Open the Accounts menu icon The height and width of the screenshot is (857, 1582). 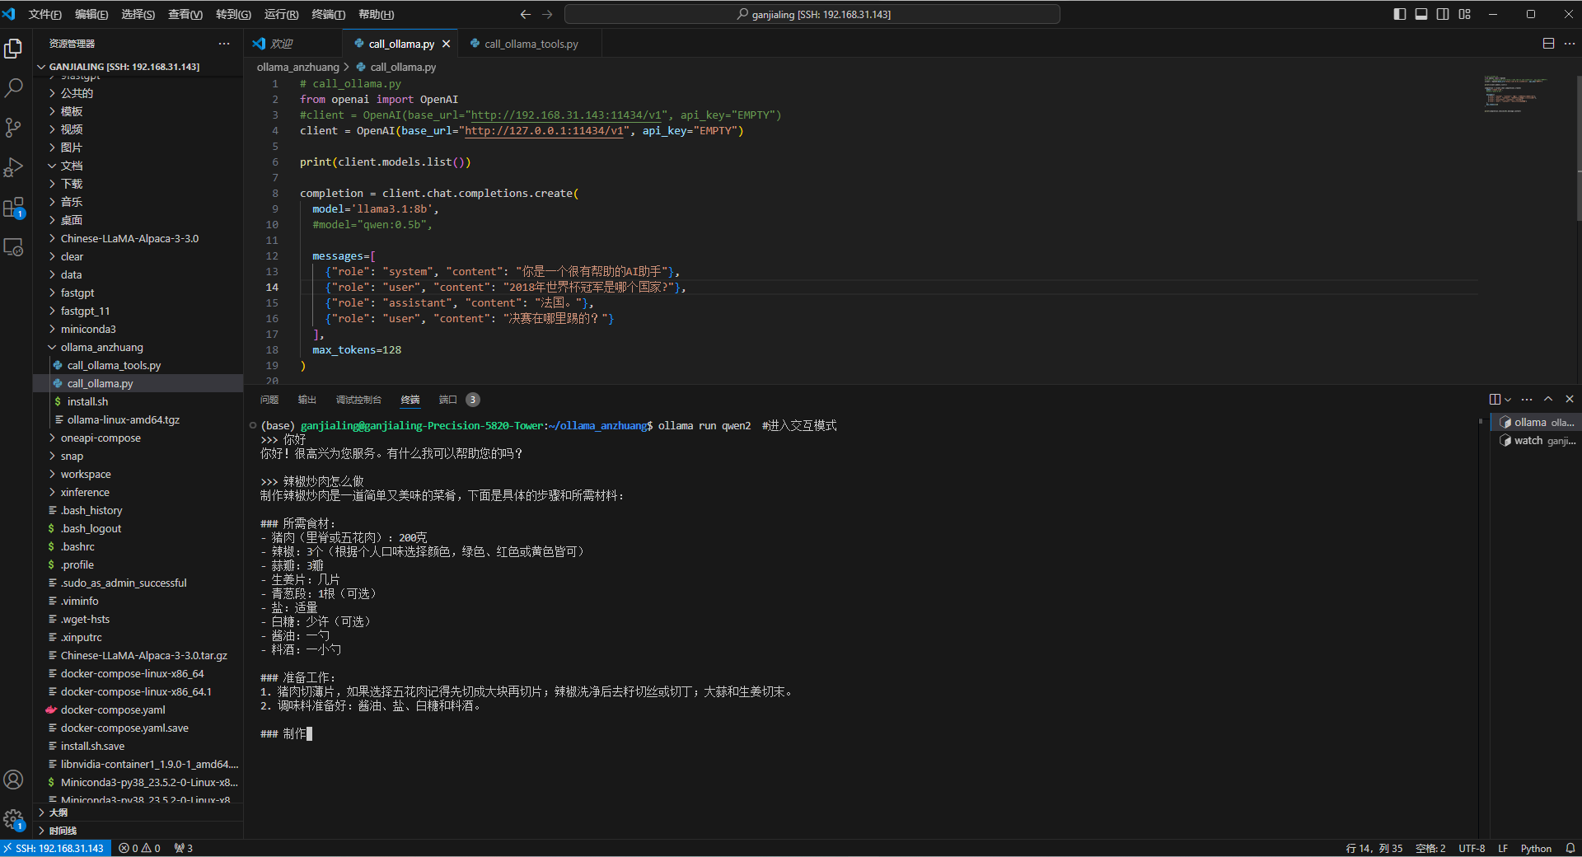point(13,780)
